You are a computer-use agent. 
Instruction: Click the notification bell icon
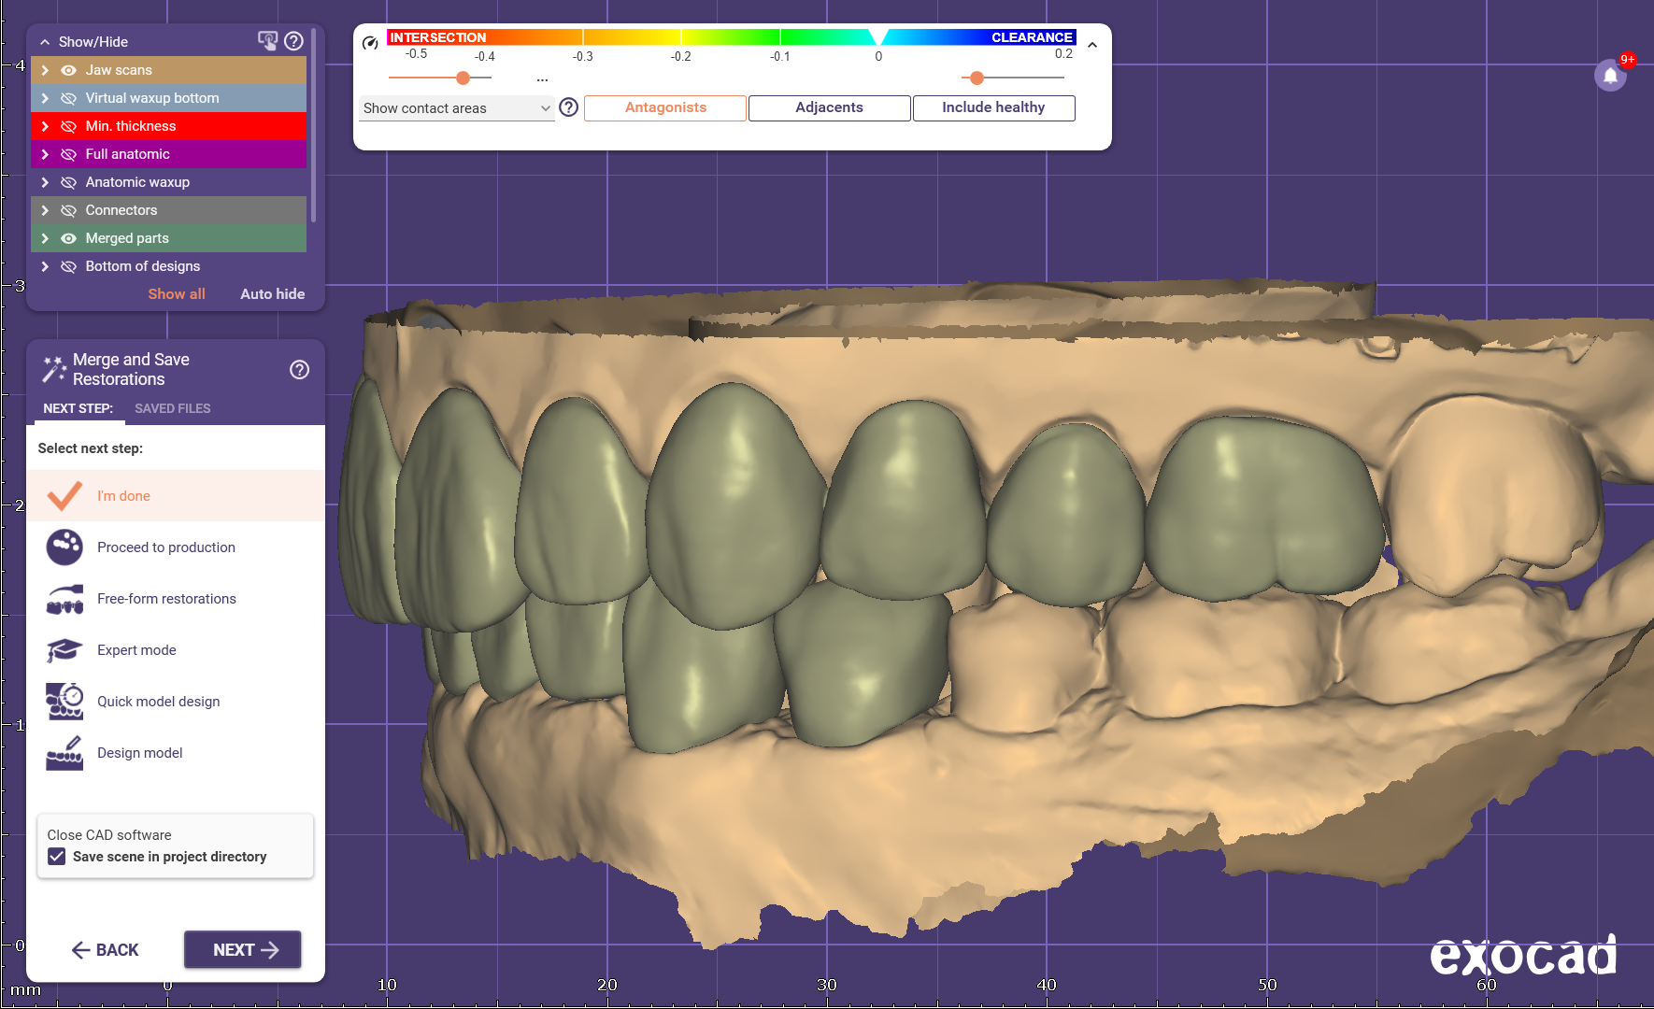coord(1610,76)
